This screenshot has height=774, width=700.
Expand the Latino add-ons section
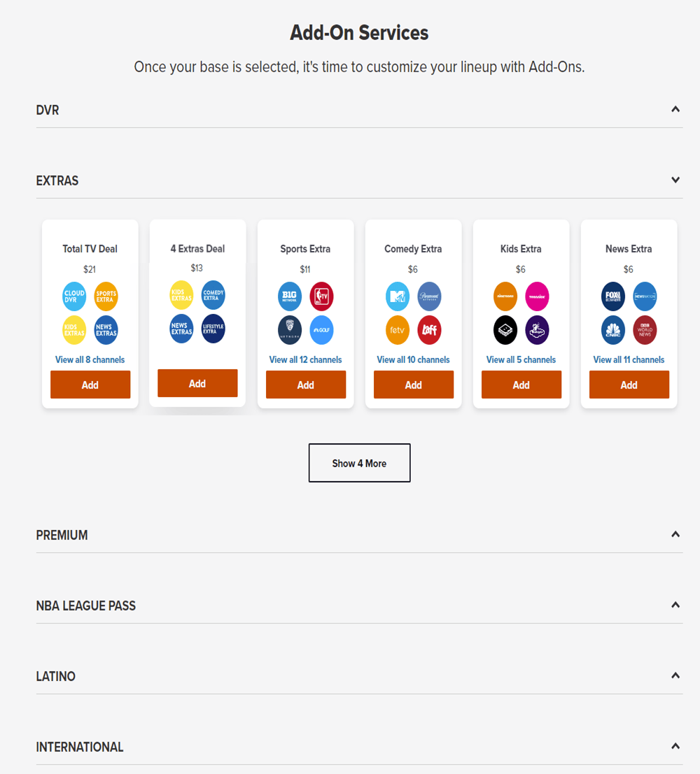[x=675, y=676]
